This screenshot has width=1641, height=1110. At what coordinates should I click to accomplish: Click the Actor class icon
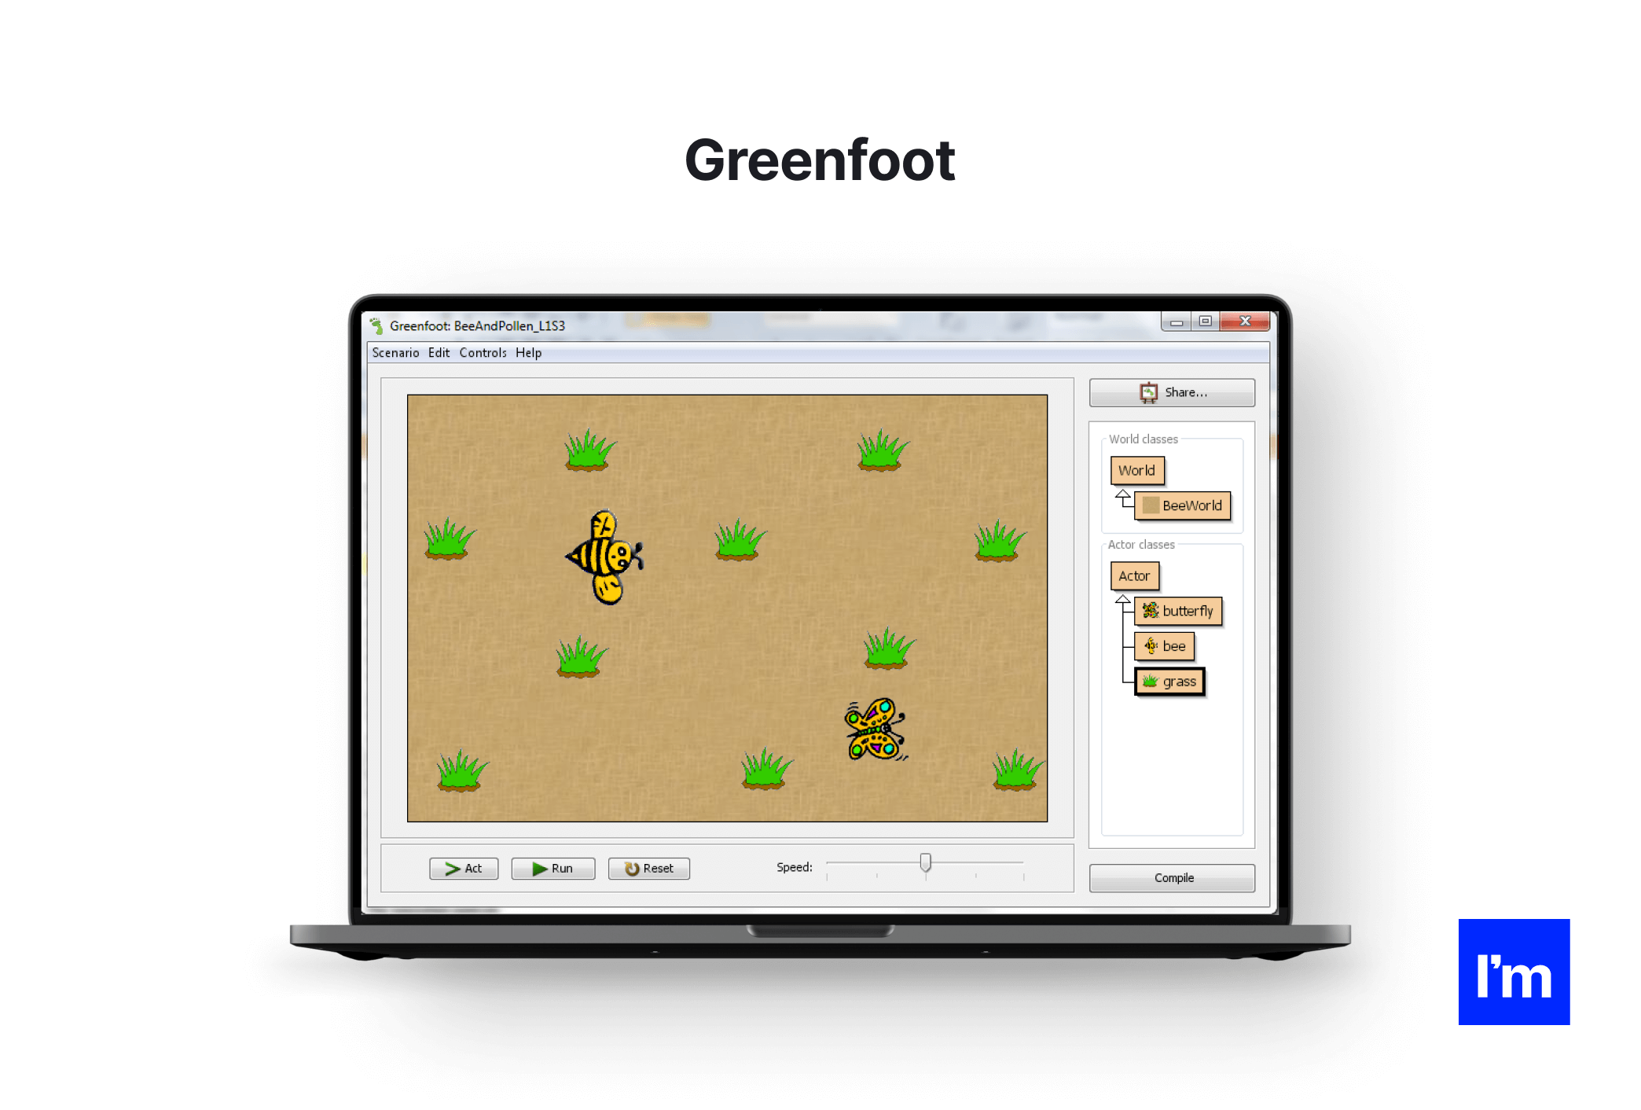1133,576
